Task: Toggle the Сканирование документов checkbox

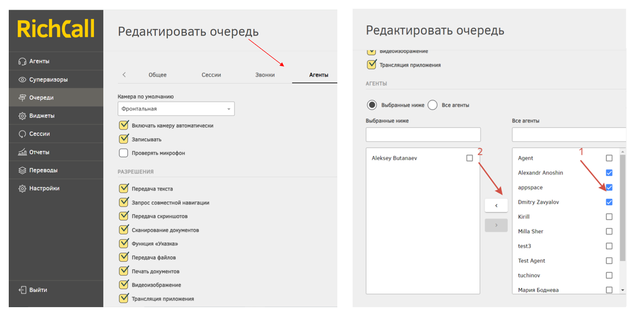Action: (x=124, y=230)
